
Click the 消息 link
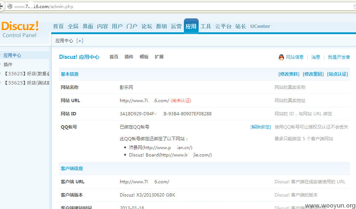pyautogui.click(x=315, y=57)
